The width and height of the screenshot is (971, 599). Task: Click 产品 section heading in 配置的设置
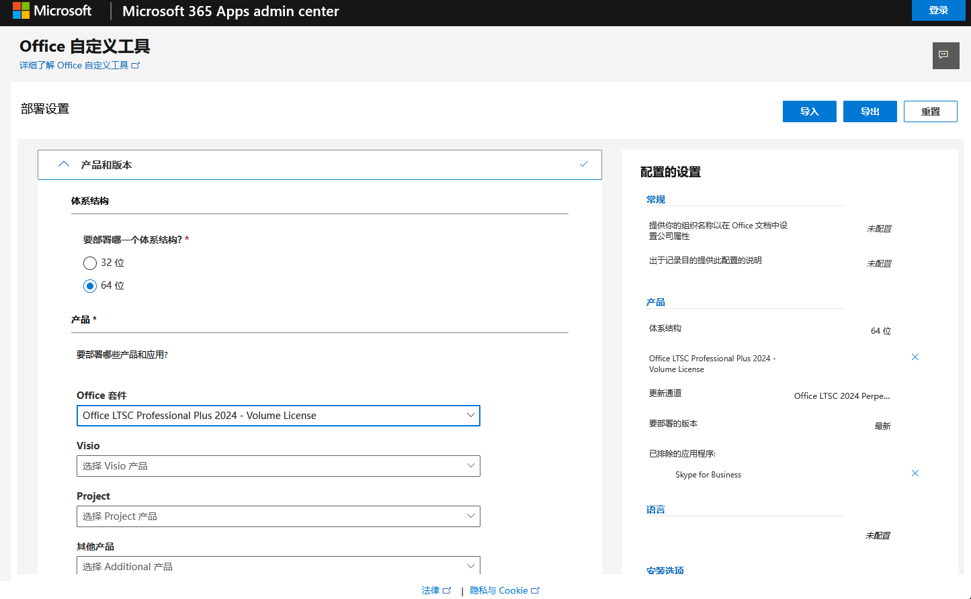coord(656,302)
